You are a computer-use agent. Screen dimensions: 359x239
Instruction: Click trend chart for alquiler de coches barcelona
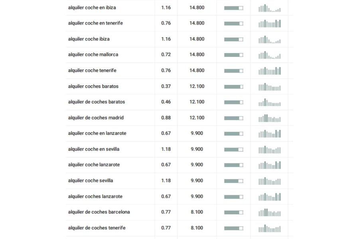pos(269,213)
